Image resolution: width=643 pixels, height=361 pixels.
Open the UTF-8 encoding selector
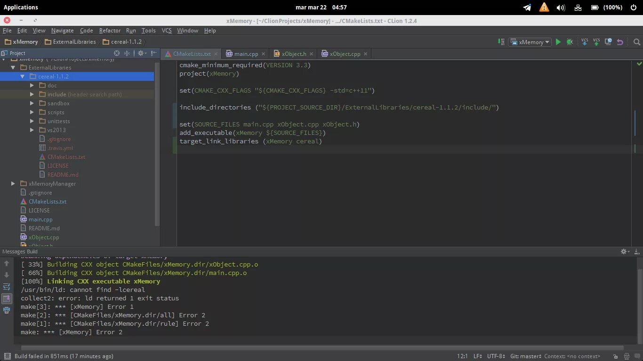pos(496,356)
